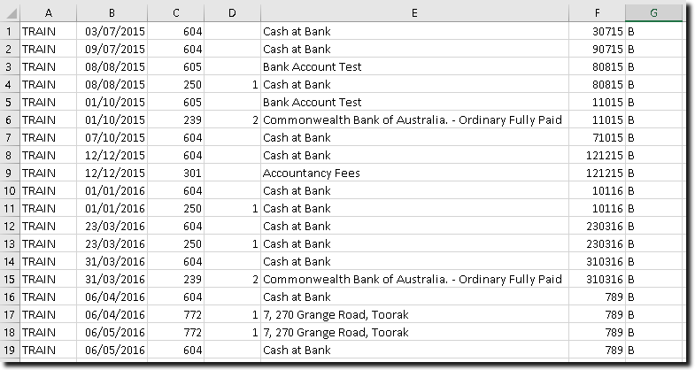695x370 pixels.
Task: Click the cell containing 07/10/2015
Action: coord(112,137)
